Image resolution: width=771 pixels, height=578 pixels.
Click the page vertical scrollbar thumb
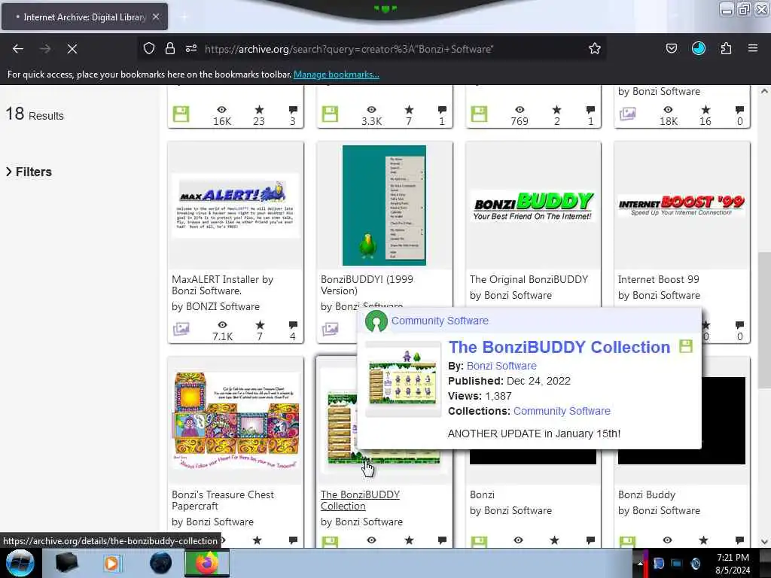pyautogui.click(x=763, y=319)
